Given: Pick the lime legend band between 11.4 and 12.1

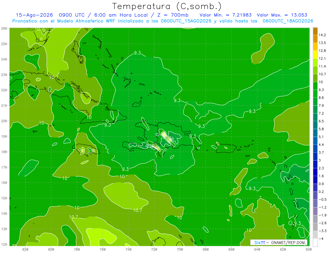Looking at the screenshot, I should tap(315, 62).
